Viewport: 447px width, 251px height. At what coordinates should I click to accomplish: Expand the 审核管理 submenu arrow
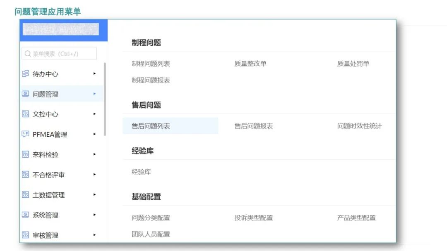(94, 235)
